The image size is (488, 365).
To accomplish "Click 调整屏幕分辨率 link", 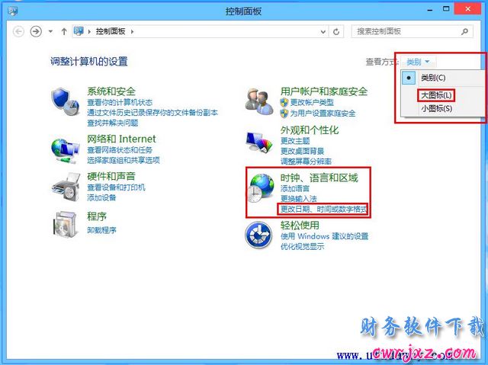I will click(x=306, y=161).
